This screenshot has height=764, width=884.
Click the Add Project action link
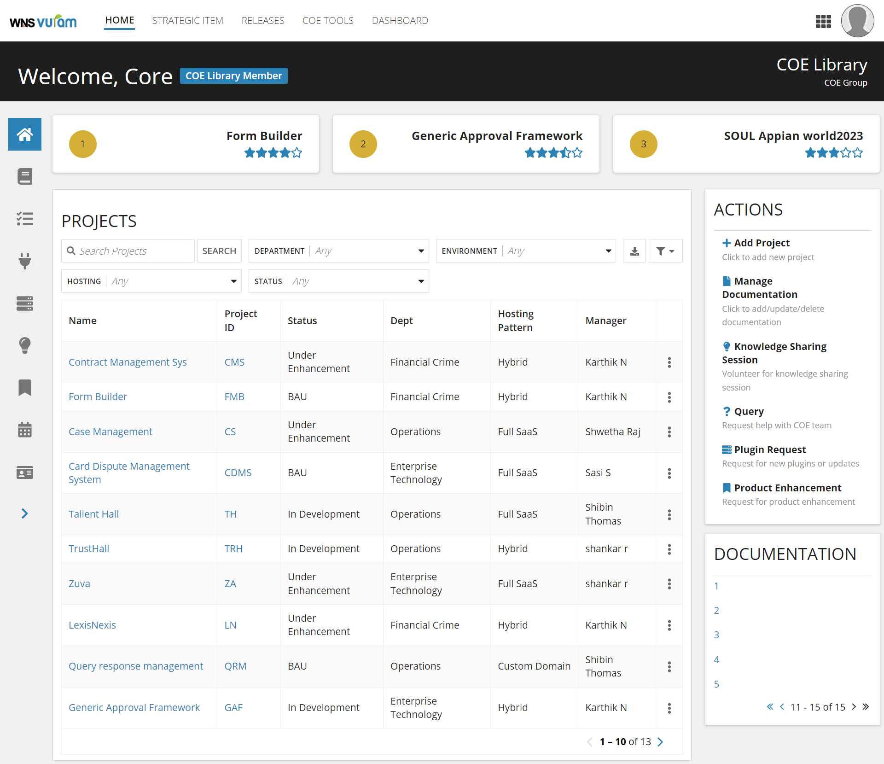(762, 243)
